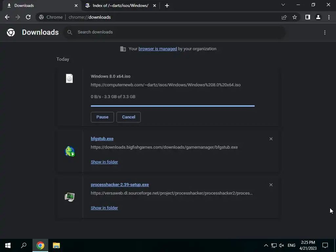Screen dimensions: 336x252
Task: Open the clock showing 2:25 PM
Action: [308, 245]
